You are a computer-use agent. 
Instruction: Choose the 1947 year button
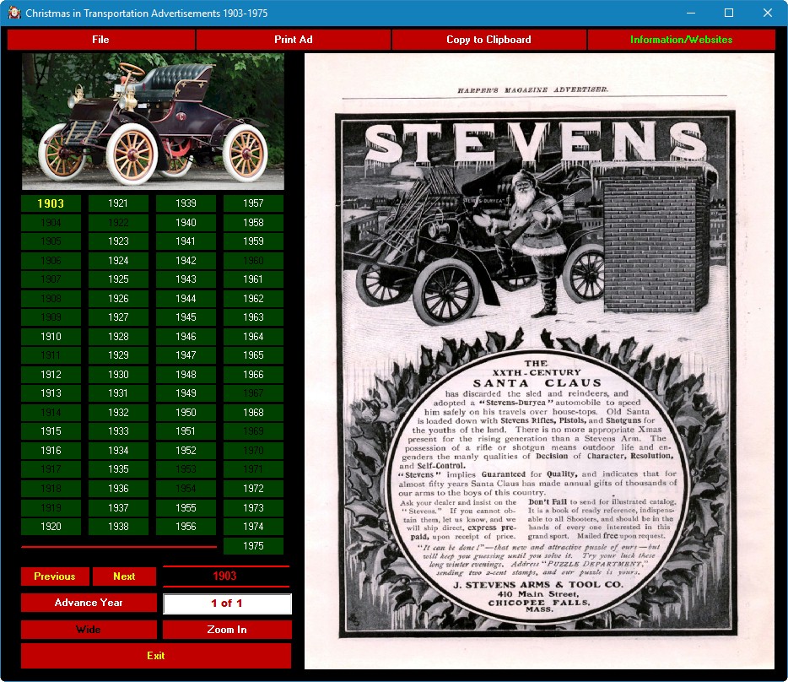pyautogui.click(x=186, y=355)
